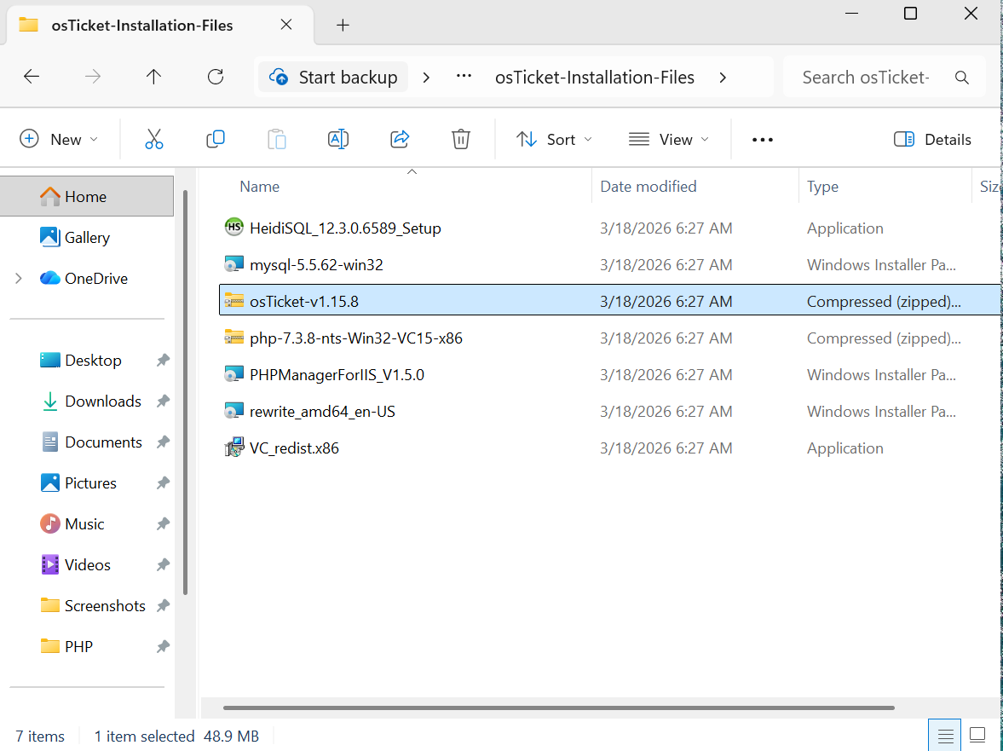Go back with the left arrow
The image size is (1003, 751).
(x=32, y=77)
